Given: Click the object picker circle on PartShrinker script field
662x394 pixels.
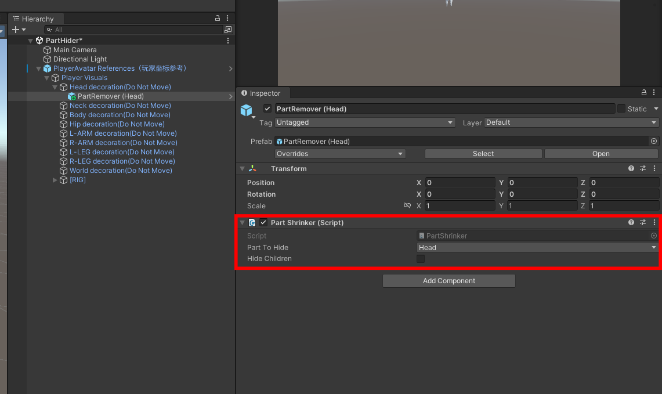Looking at the screenshot, I should (x=653, y=236).
